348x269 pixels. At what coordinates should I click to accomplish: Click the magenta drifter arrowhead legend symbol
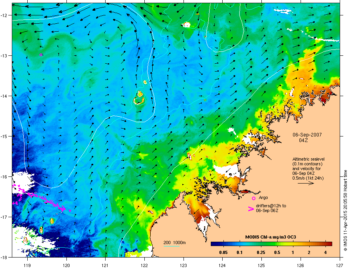251,209
